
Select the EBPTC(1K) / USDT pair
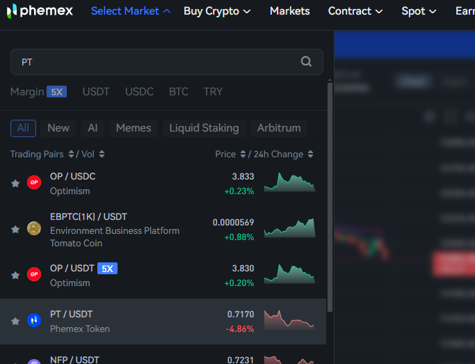163,230
